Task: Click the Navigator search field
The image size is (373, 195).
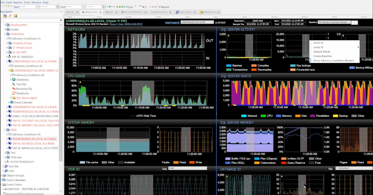Action: pos(30,20)
